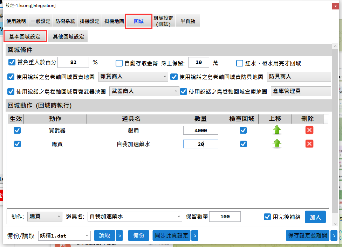
Task: Expand the 武器商人 dropdown
Action: pyautogui.click(x=144, y=91)
